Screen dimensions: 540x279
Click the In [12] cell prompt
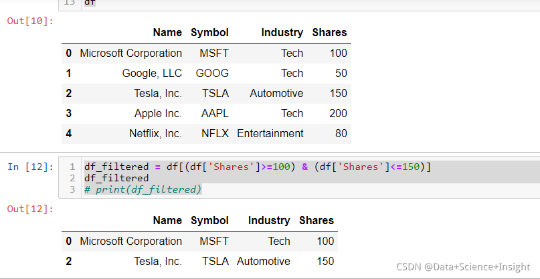[29, 167]
